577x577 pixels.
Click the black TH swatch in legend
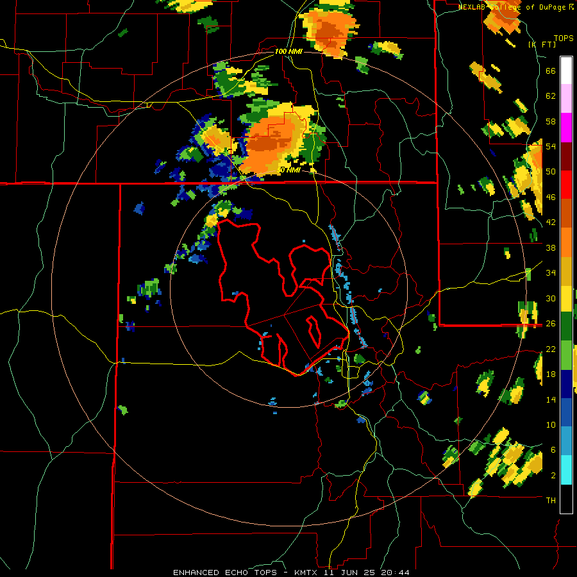pyautogui.click(x=566, y=499)
